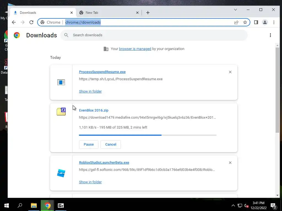Show RobloxStudioLauncherBeta.exe in folder

[x=90, y=182]
